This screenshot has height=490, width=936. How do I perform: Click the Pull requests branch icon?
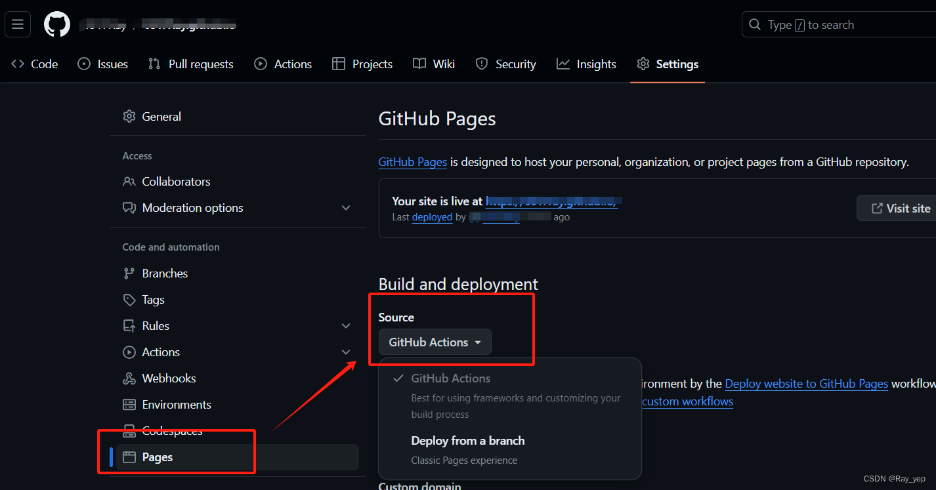tap(154, 64)
